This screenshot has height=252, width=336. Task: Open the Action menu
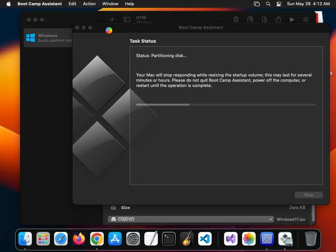[89, 4]
